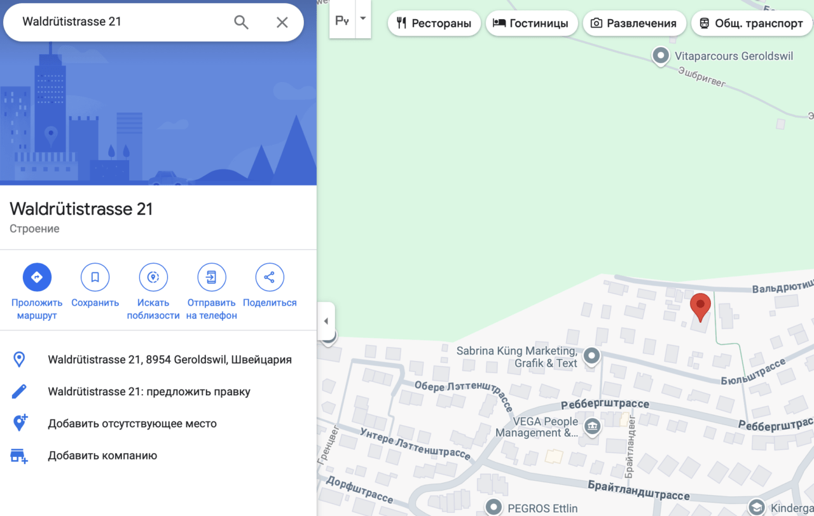Open the dropdown arrow beside the Ру button
814x516 pixels.
(x=363, y=18)
